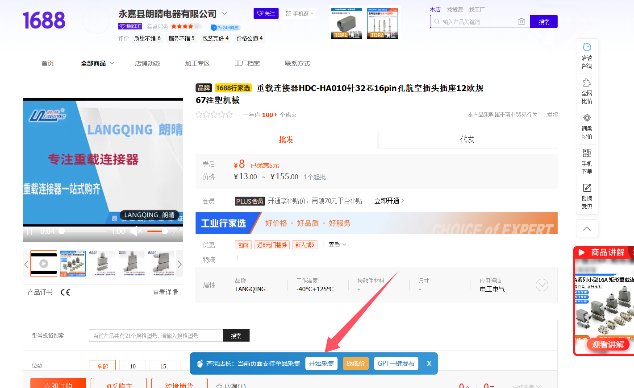This screenshot has height=388, width=634.
Task: Select video thumbnail in gallery
Action: [x=44, y=264]
